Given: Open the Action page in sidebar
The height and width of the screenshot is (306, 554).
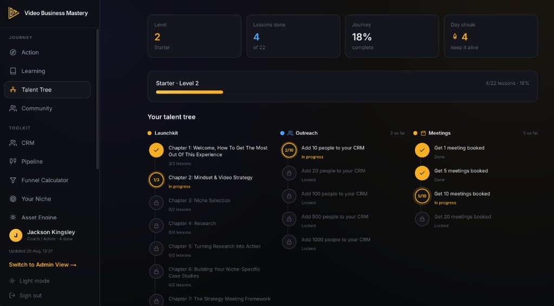Looking at the screenshot, I should click(48, 52).
